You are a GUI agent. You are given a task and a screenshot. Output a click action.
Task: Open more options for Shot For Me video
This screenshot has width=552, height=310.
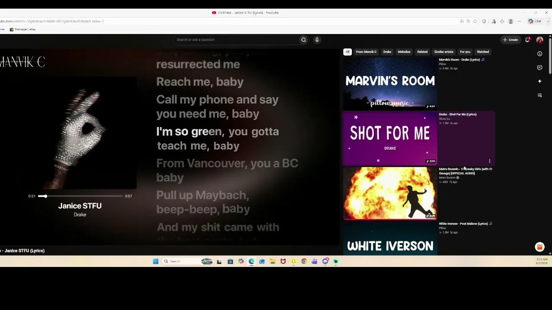point(489,161)
